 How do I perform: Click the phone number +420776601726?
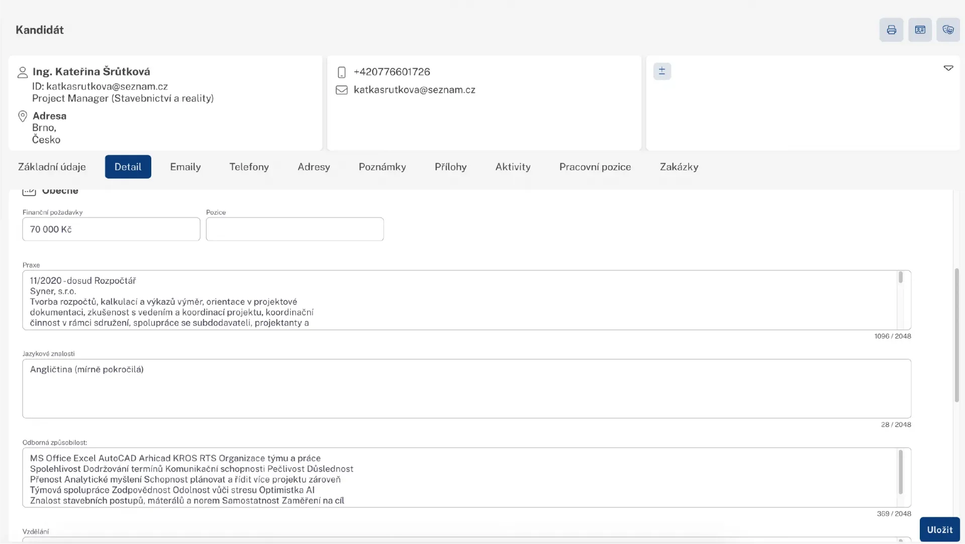point(392,72)
